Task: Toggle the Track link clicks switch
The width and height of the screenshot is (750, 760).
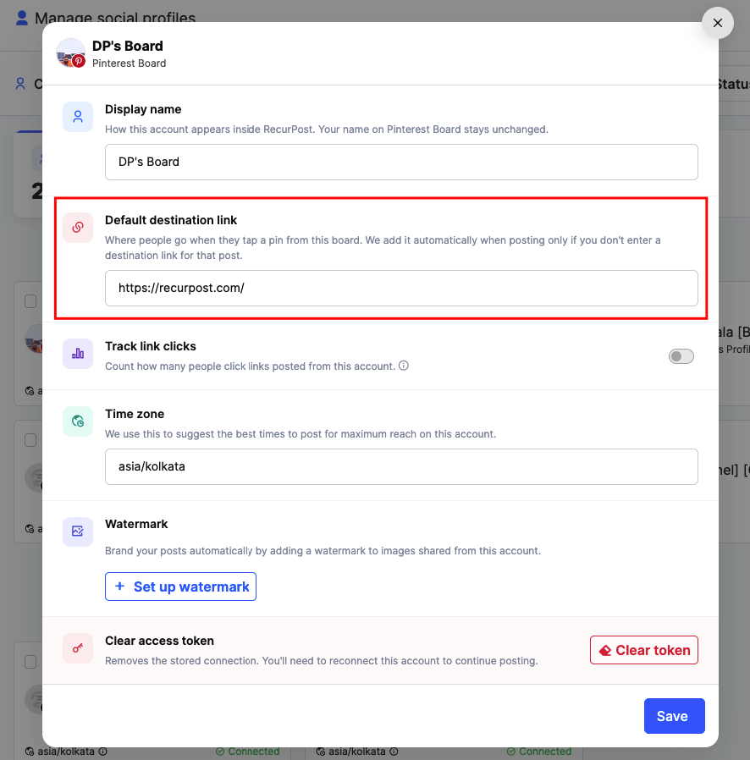Action: [x=681, y=356]
